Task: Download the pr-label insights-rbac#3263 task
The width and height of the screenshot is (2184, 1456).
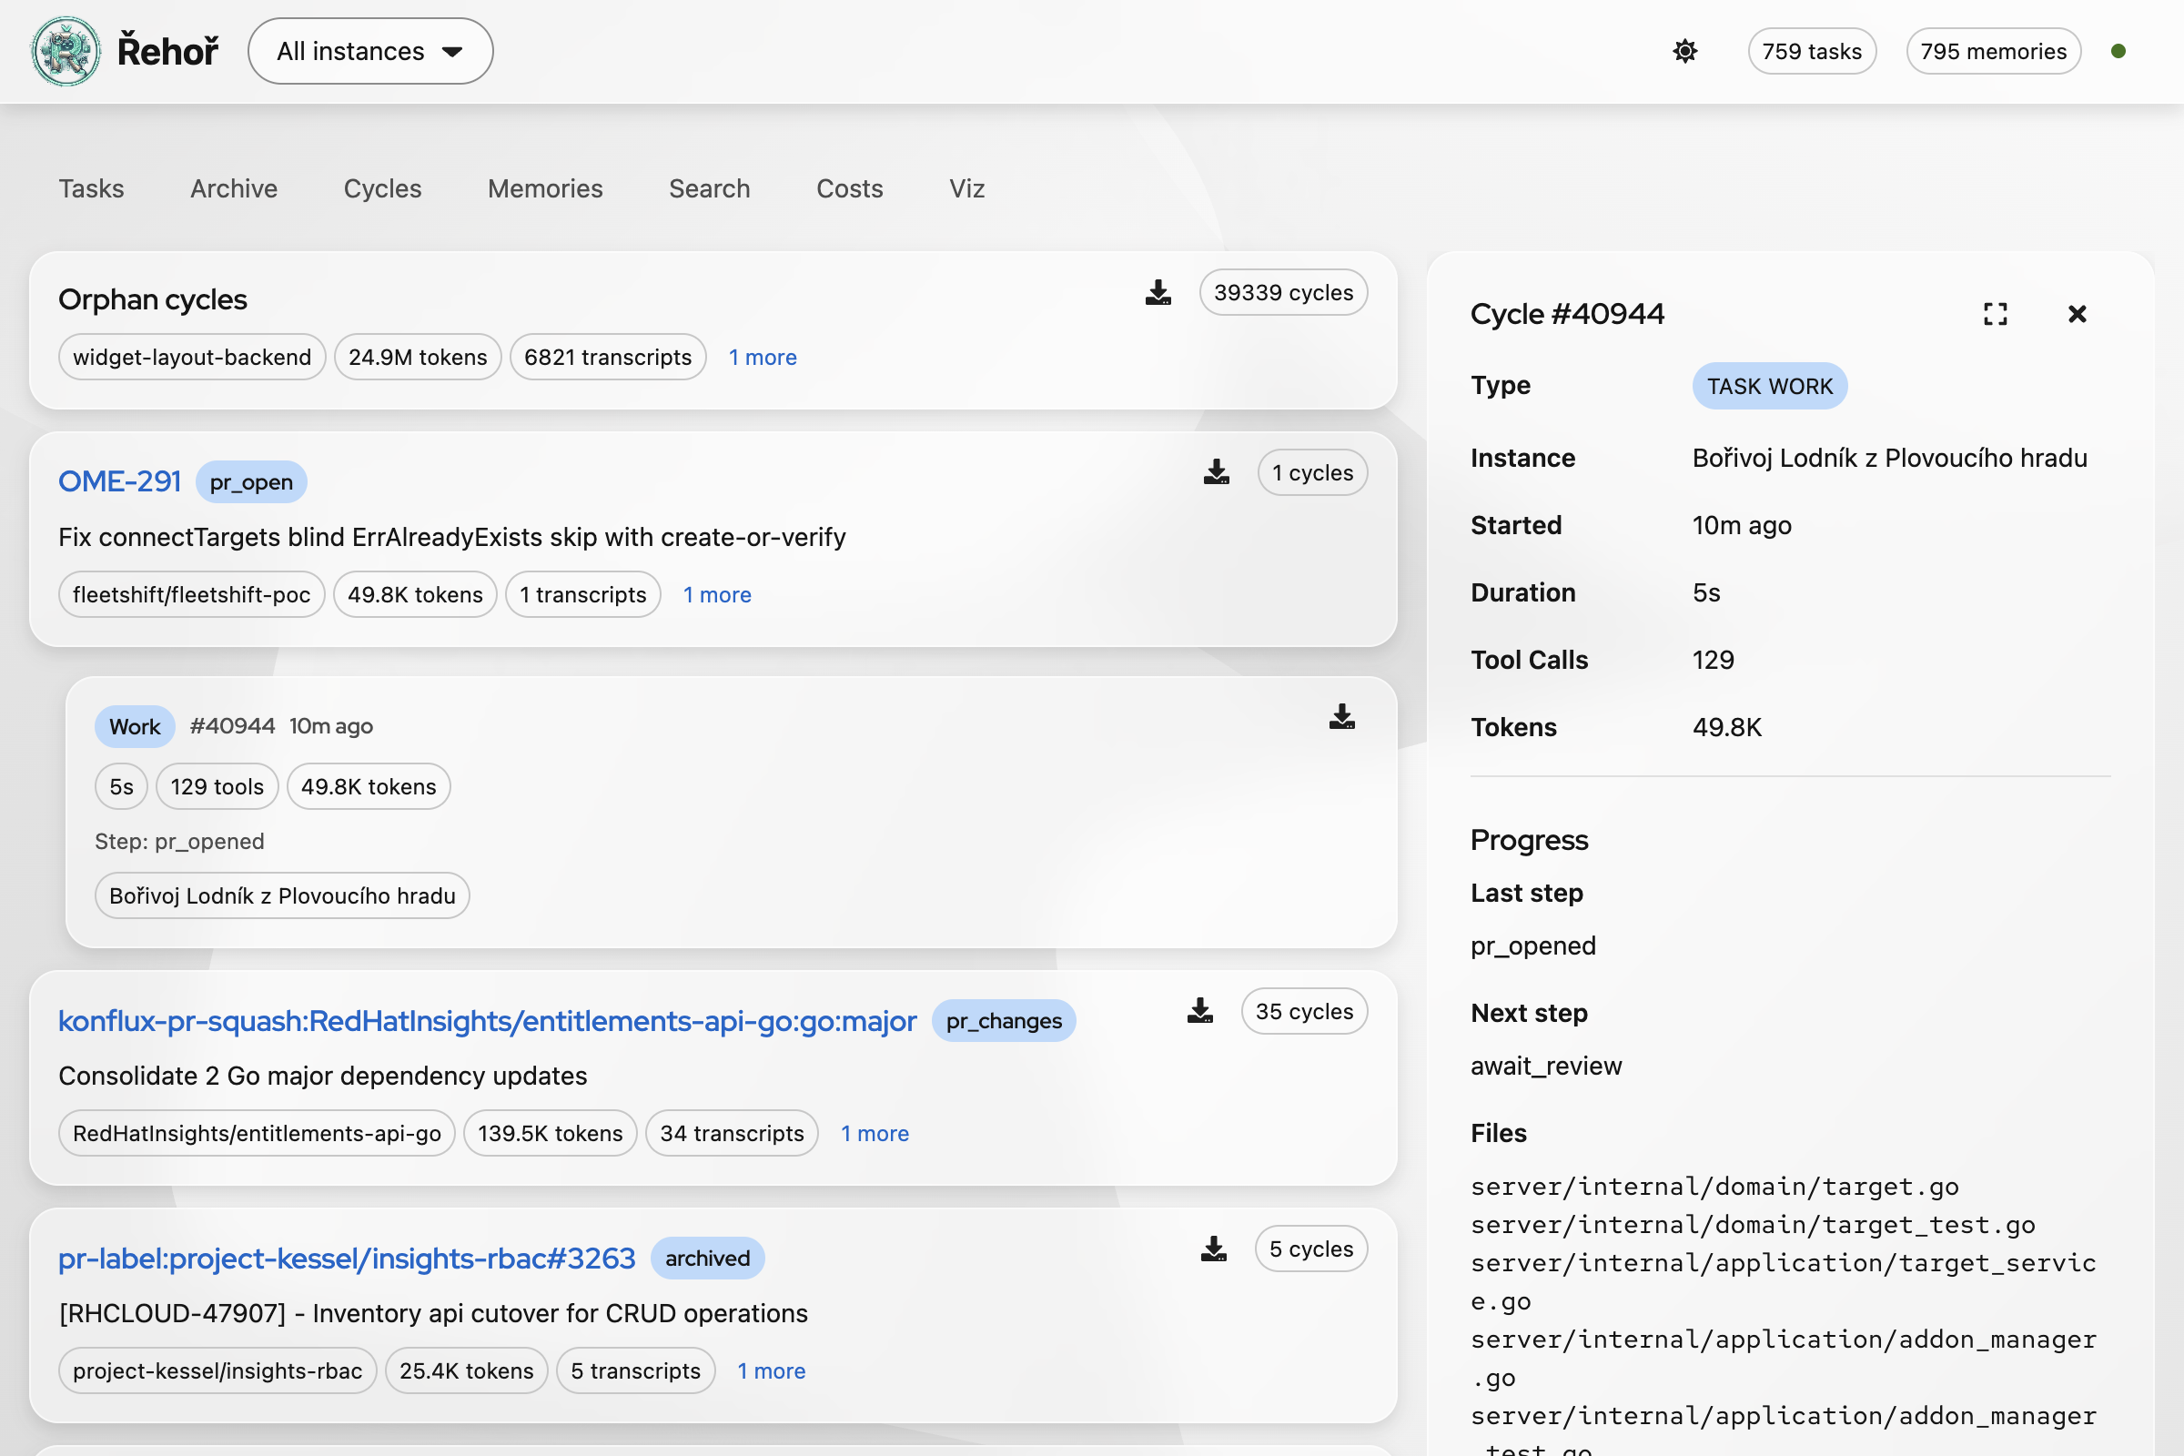Action: coord(1214,1249)
